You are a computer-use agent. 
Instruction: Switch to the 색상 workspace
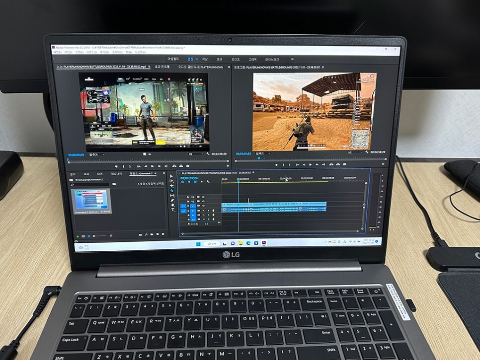click(205, 59)
